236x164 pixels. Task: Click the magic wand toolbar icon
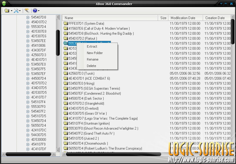click(x=27, y=11)
